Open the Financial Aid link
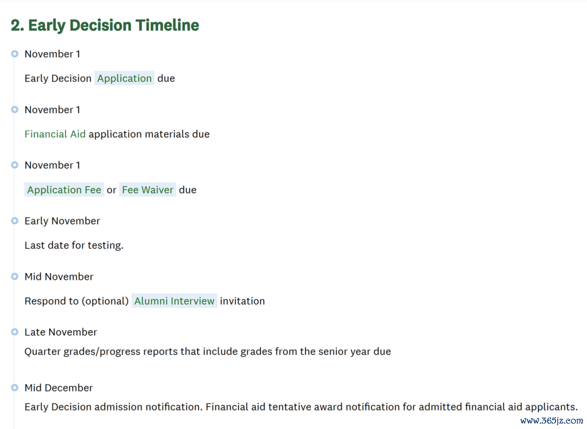Viewport: 587px width, 429px height. 55,134
